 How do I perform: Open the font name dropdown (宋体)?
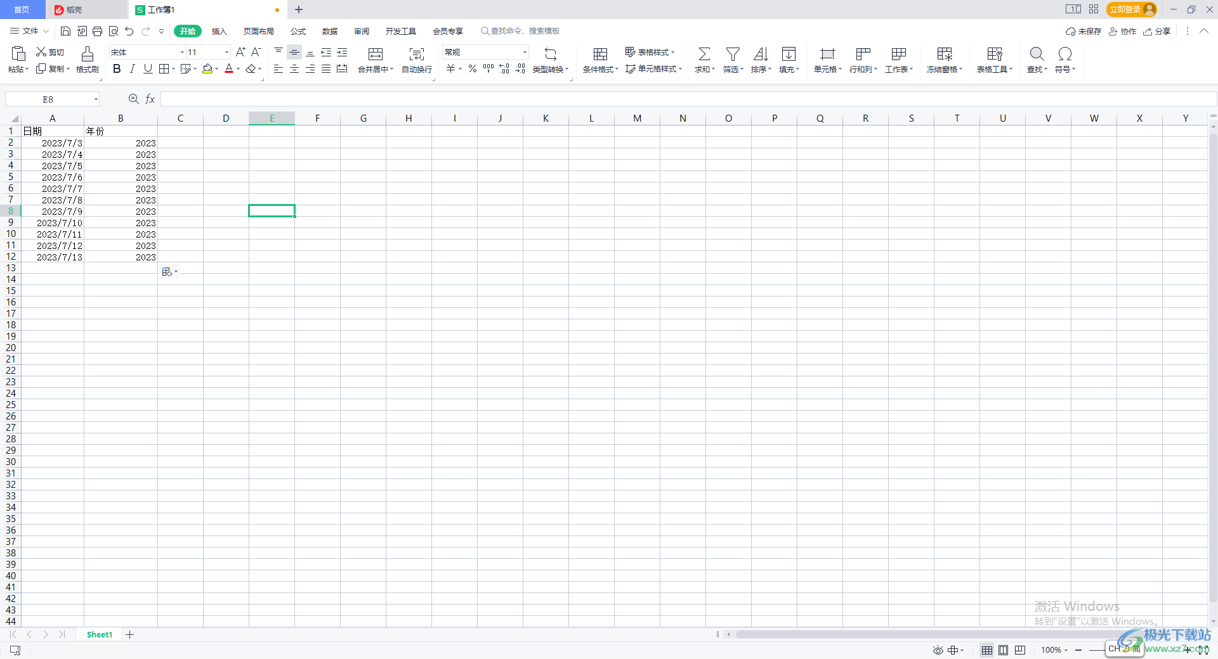(x=182, y=53)
